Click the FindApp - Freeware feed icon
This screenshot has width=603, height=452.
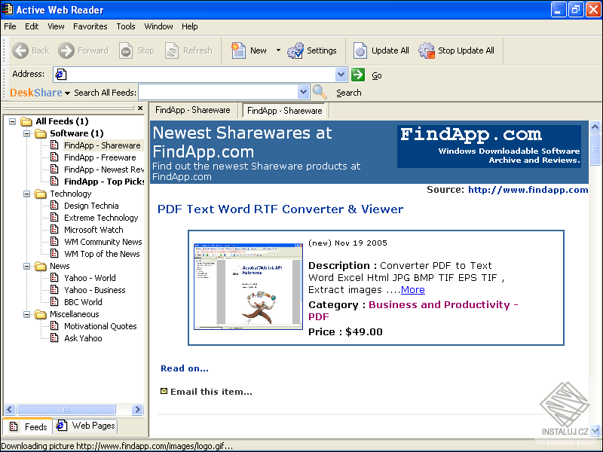pos(54,157)
